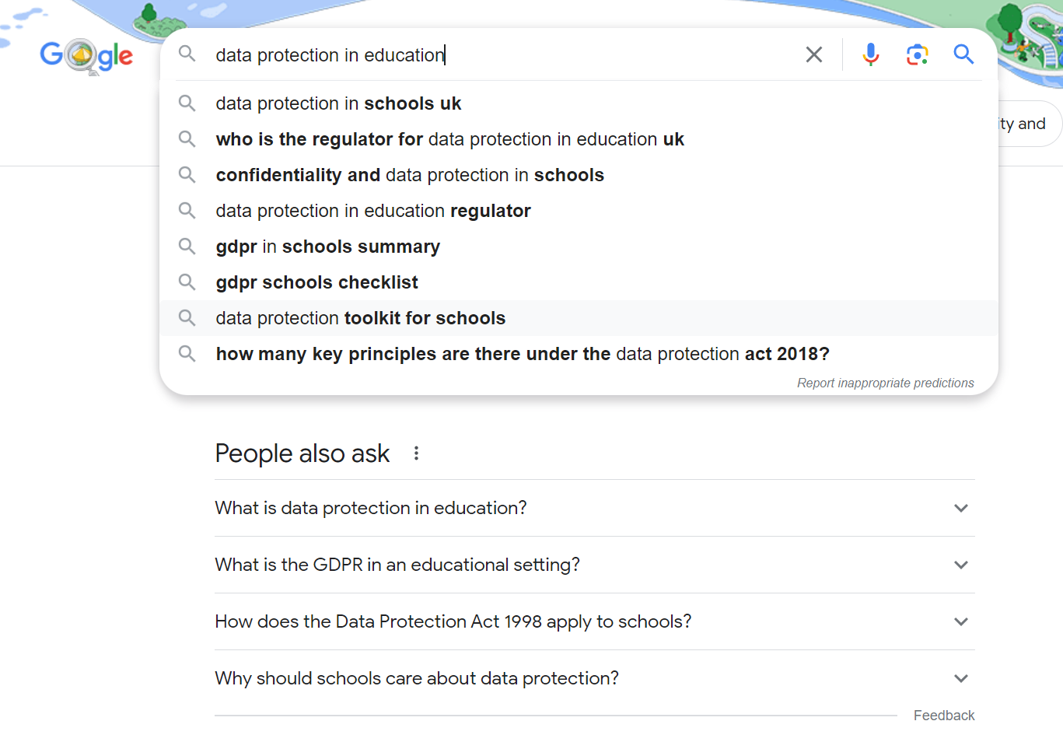Image resolution: width=1063 pixels, height=756 pixels.
Task: Start voice search with microphone
Action: [x=870, y=54]
